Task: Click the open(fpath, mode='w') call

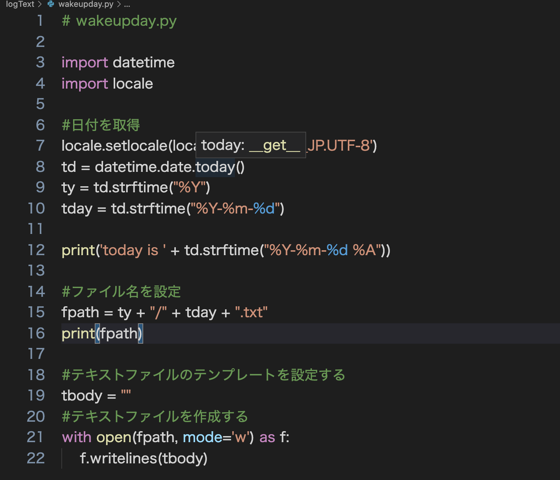Action: pyautogui.click(x=174, y=437)
